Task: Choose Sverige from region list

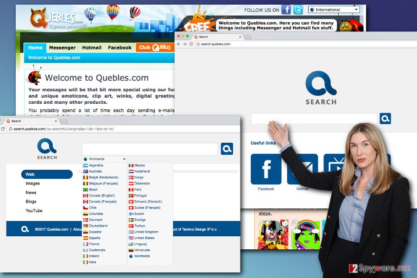Action: pyautogui.click(x=137, y=220)
